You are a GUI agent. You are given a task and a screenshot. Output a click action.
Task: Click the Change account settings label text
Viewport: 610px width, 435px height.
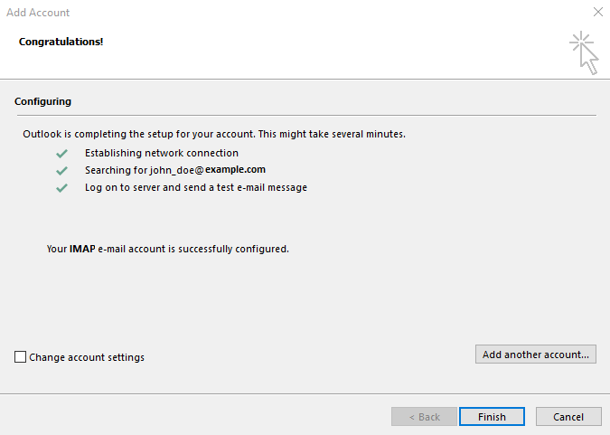pos(87,357)
